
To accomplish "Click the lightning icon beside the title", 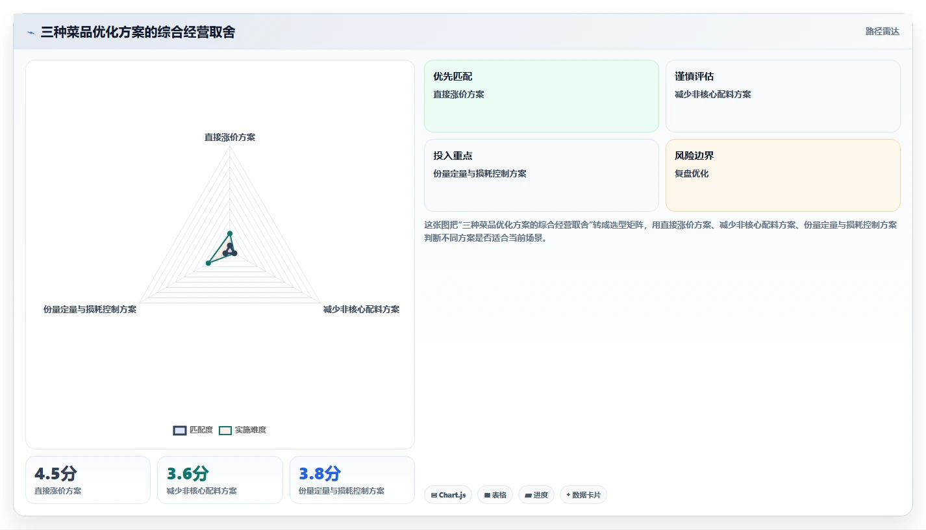I will tap(31, 32).
